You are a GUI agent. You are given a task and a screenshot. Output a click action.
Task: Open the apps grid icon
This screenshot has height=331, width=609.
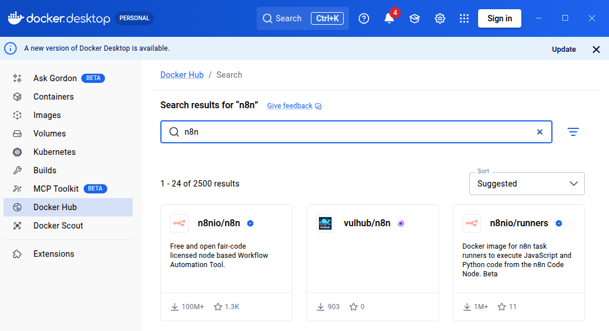click(464, 18)
